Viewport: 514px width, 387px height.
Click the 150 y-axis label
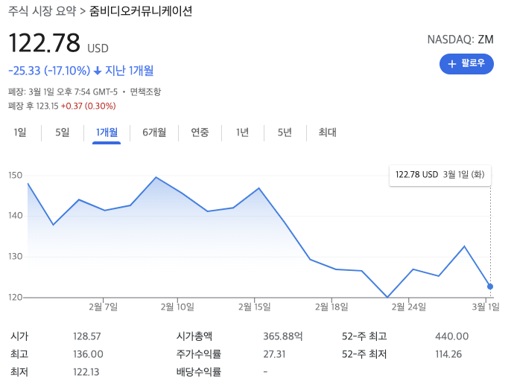(x=16, y=176)
